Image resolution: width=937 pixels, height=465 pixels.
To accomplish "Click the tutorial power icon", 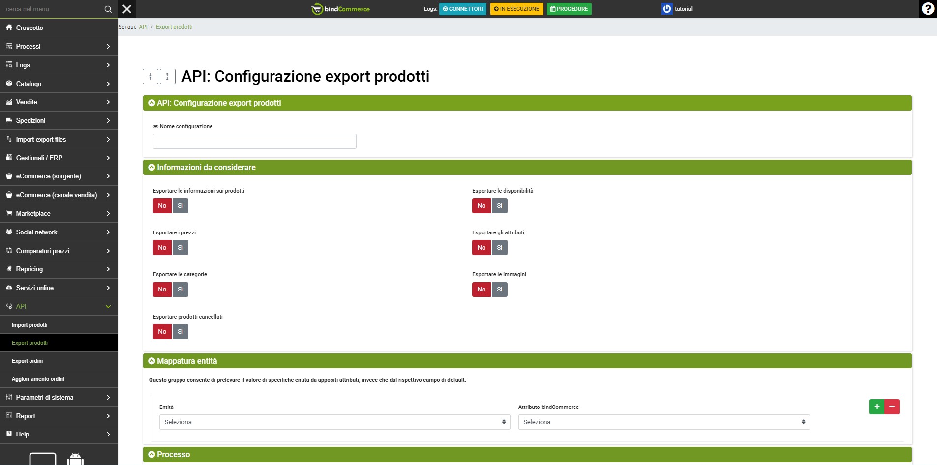I will [666, 9].
